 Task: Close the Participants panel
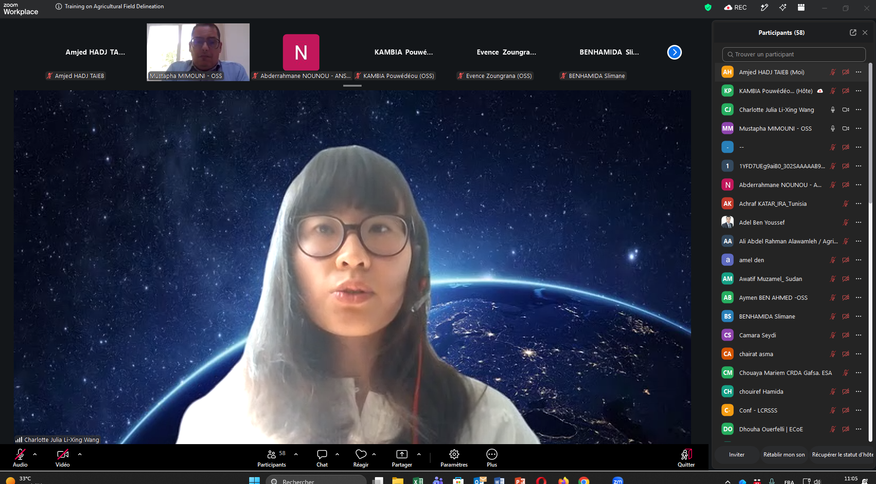click(x=865, y=33)
